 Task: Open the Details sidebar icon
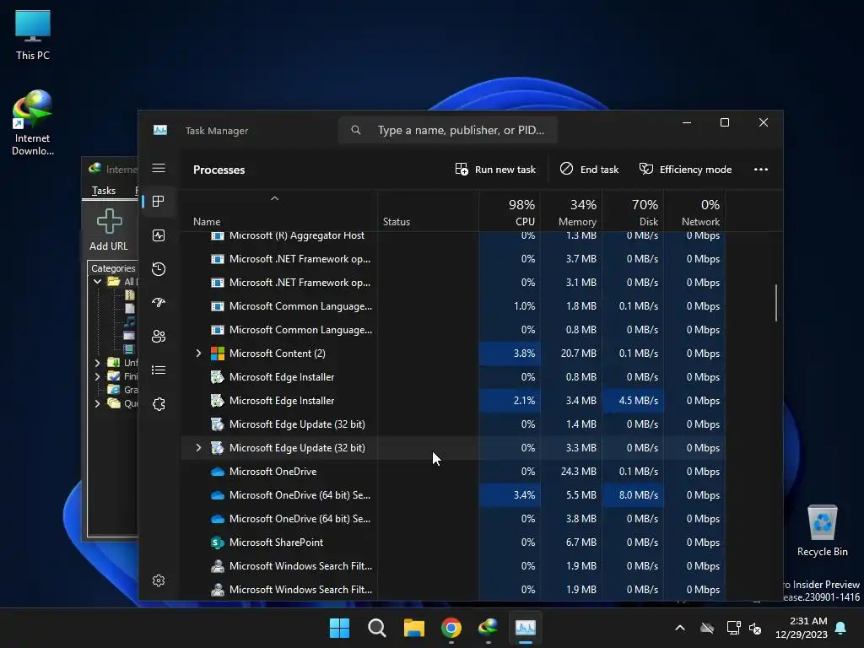[x=159, y=370]
